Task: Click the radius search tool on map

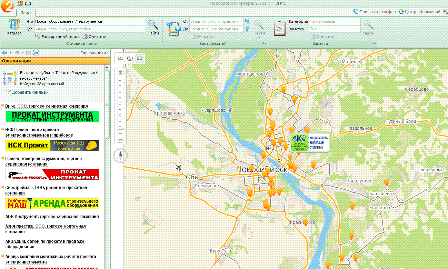Action: pos(130,58)
